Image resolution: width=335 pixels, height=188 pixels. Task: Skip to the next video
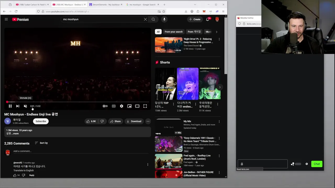(x=18, y=106)
